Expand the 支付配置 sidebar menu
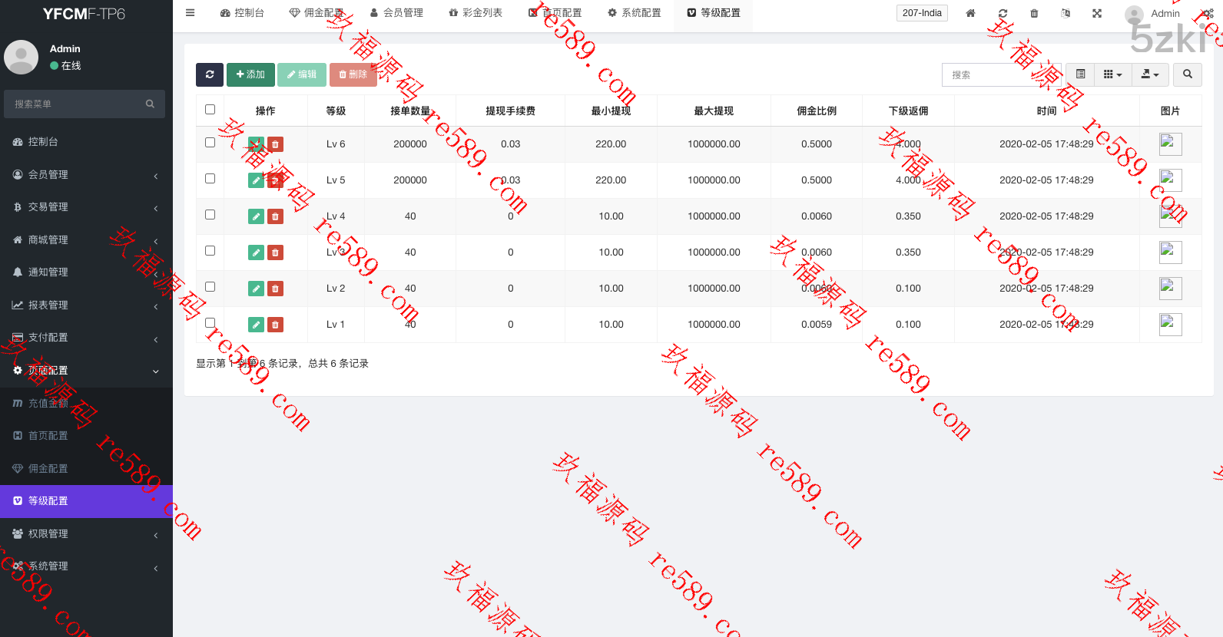This screenshot has width=1223, height=637. [86, 338]
